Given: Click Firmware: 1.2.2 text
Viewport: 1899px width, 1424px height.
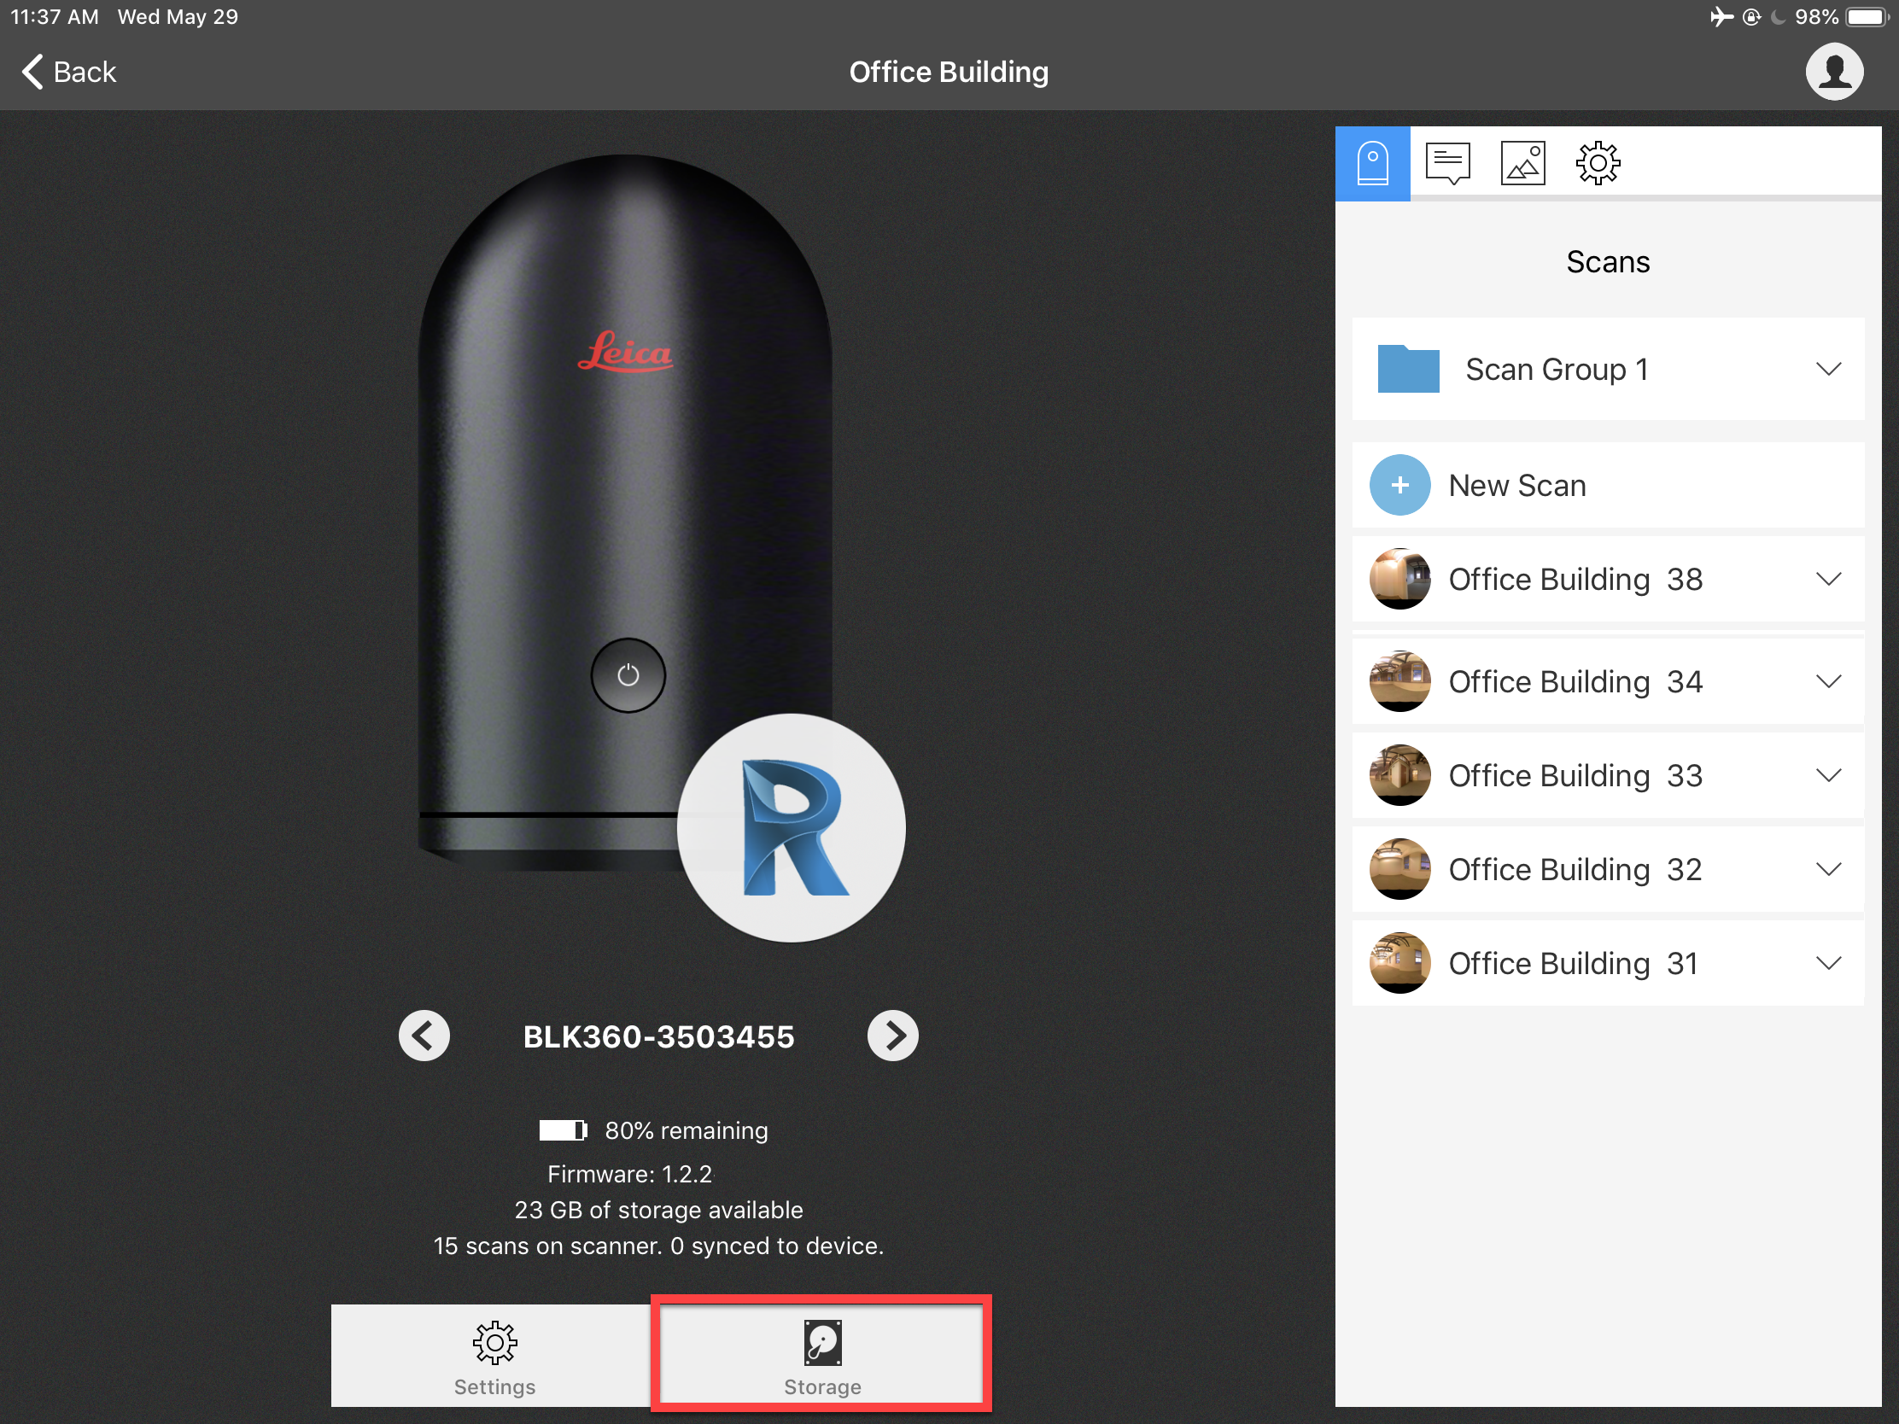Looking at the screenshot, I should point(629,1174).
